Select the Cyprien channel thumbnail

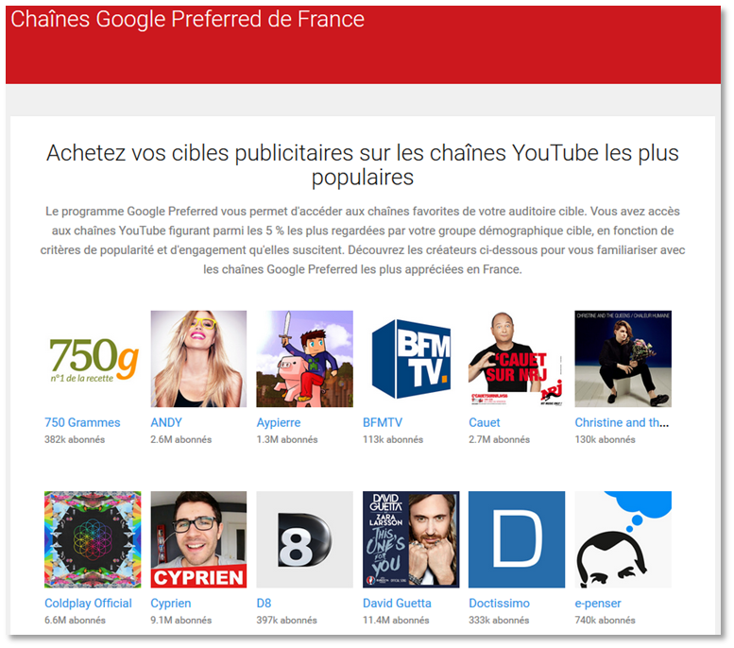click(198, 539)
